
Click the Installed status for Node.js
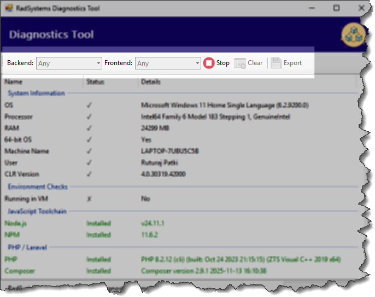(98, 224)
